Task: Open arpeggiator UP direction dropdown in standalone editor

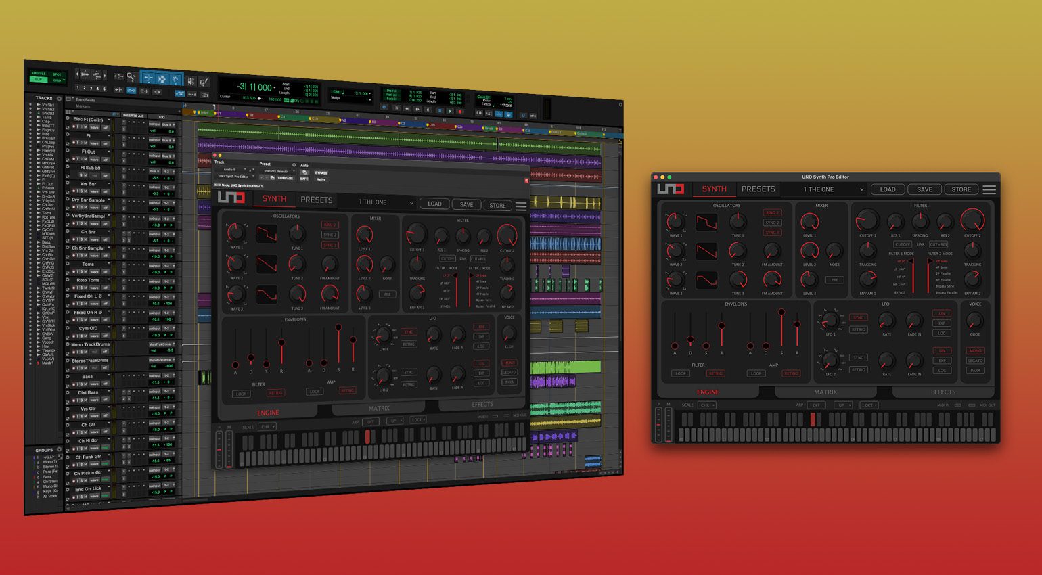Action: pos(844,405)
